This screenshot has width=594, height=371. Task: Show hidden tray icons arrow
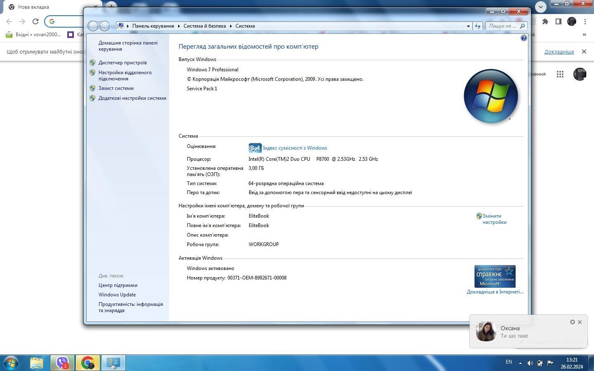point(520,363)
